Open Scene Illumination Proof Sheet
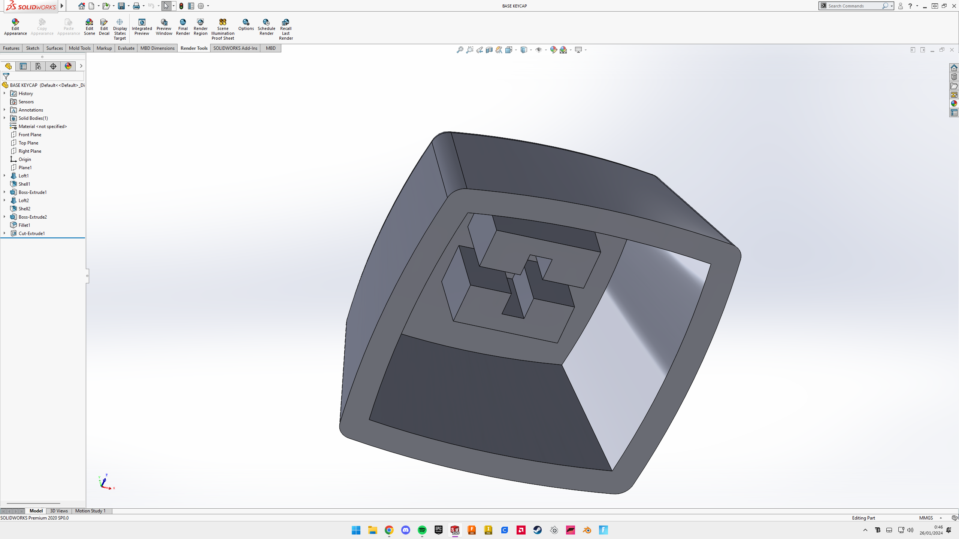Viewport: 959px width, 539px height. (x=223, y=29)
